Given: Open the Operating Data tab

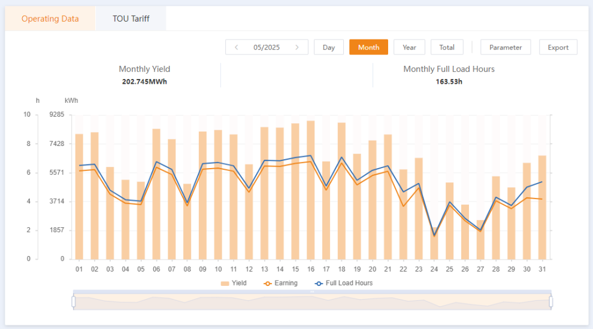Looking at the screenshot, I should point(50,19).
